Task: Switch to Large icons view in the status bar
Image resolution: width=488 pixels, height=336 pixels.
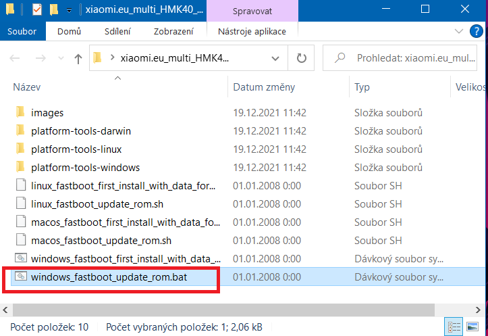Action: tap(472, 327)
